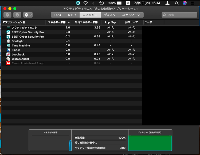Switch to the メモリ tab
This screenshot has width=200, height=155.
72,15
